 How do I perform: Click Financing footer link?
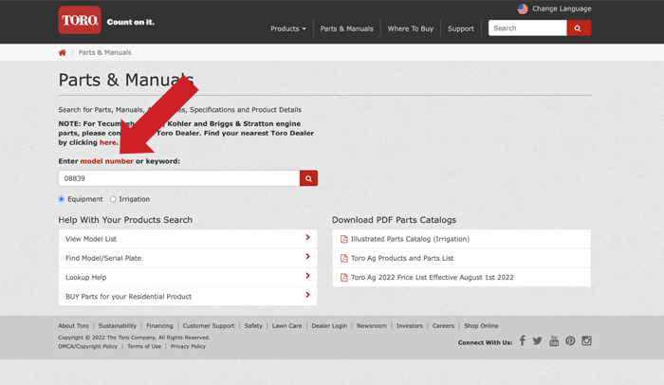(x=159, y=325)
